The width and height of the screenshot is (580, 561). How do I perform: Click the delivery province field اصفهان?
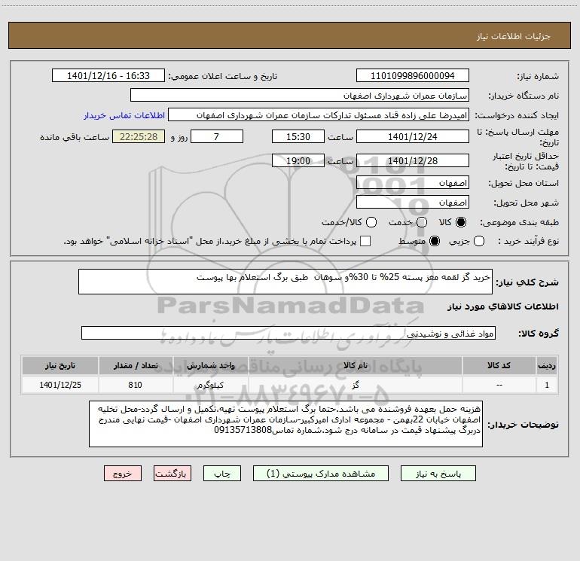[413, 182]
